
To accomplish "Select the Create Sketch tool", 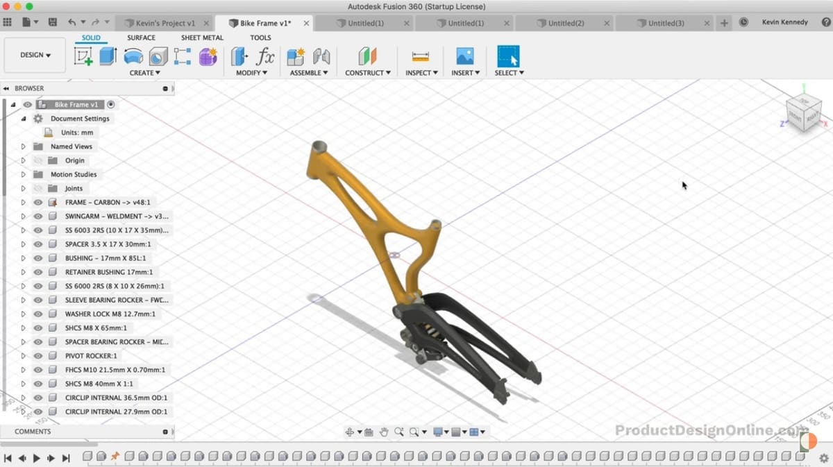I will pyautogui.click(x=83, y=56).
